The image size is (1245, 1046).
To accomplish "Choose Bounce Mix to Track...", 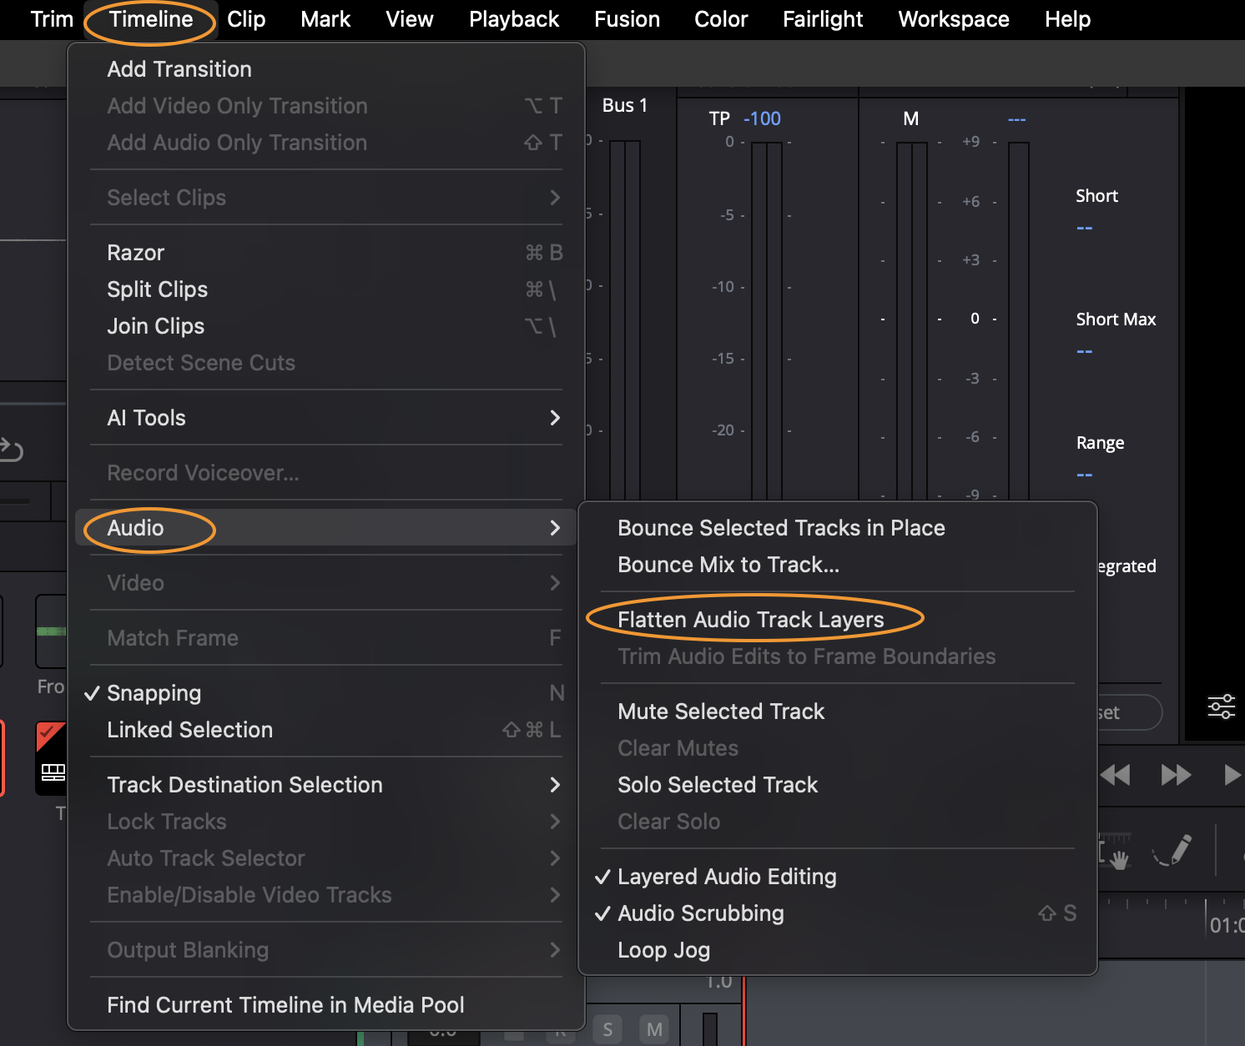I will pos(838,565).
